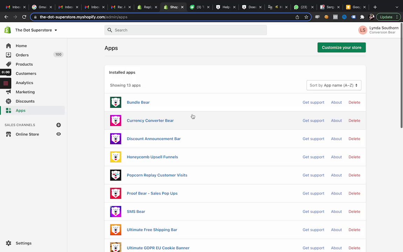
Task: Open the browser extensions puzzle icon
Action: (362, 17)
